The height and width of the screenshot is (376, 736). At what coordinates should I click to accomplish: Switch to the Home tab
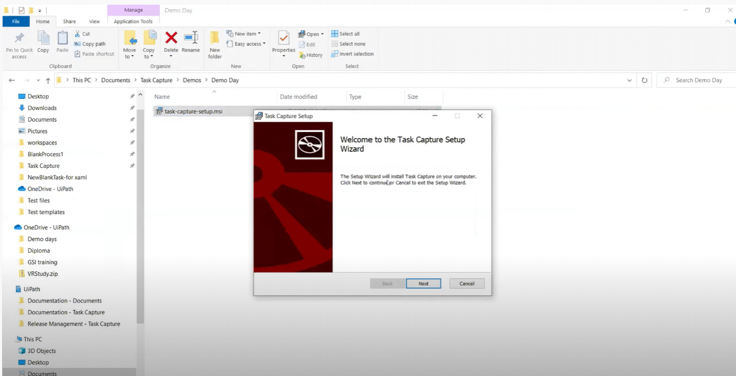pyautogui.click(x=43, y=21)
